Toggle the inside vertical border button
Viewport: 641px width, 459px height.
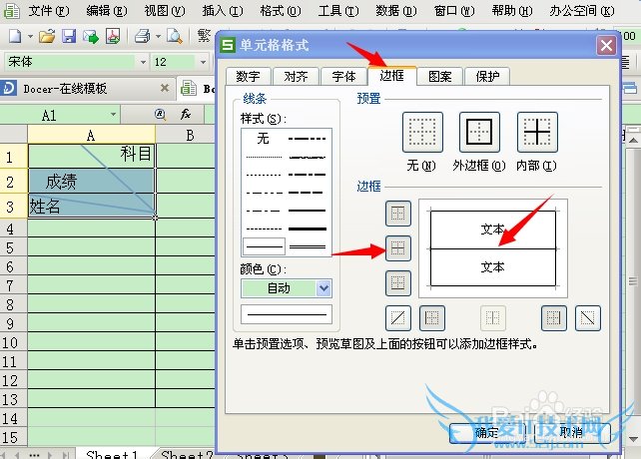coord(493,318)
